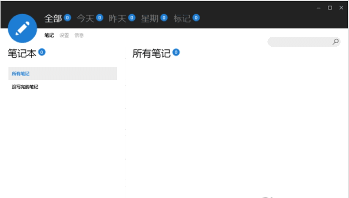This screenshot has height=198, width=349.
Task: Click the 笔记本 heading
Action: click(x=22, y=54)
